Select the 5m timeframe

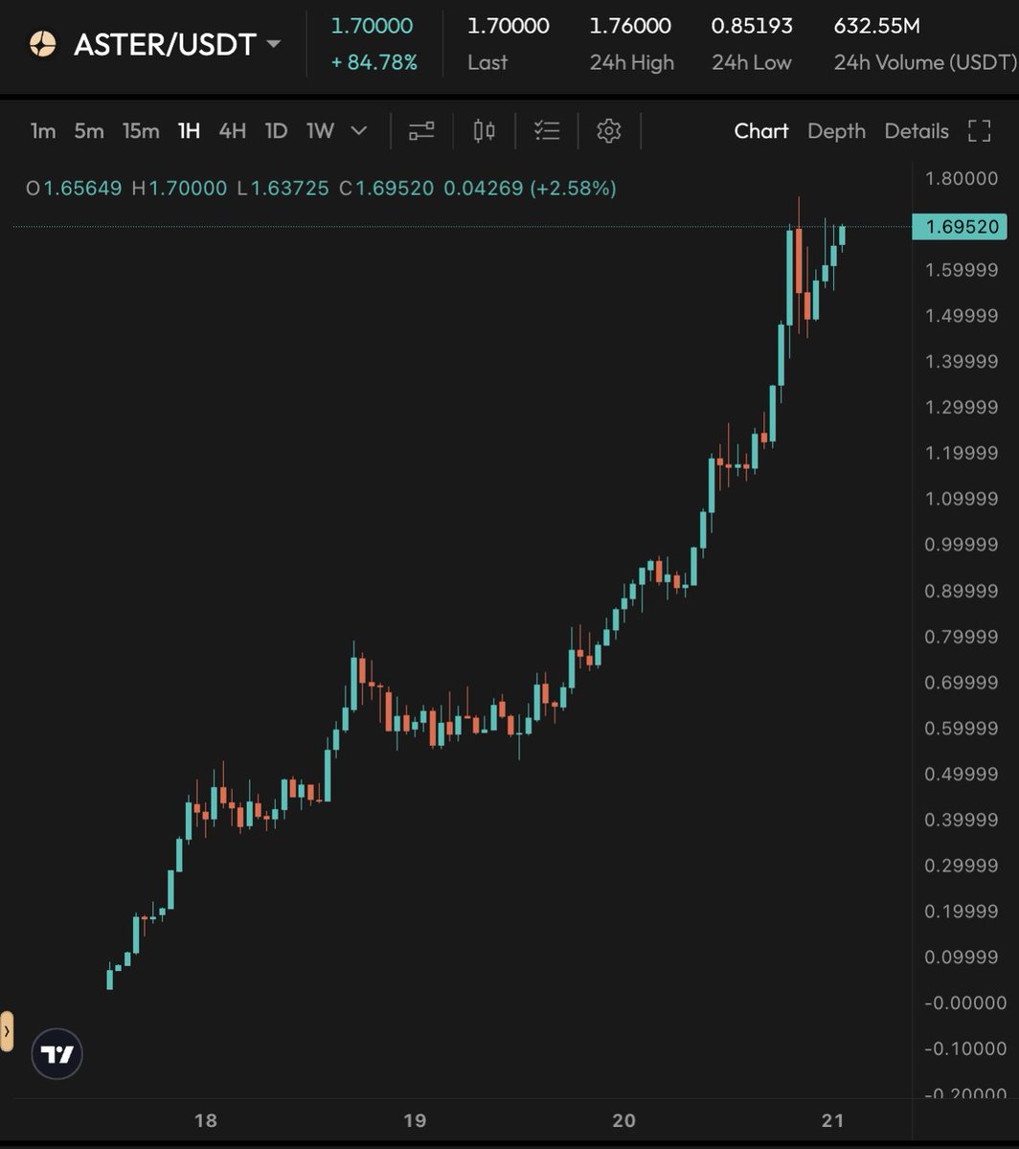89,131
